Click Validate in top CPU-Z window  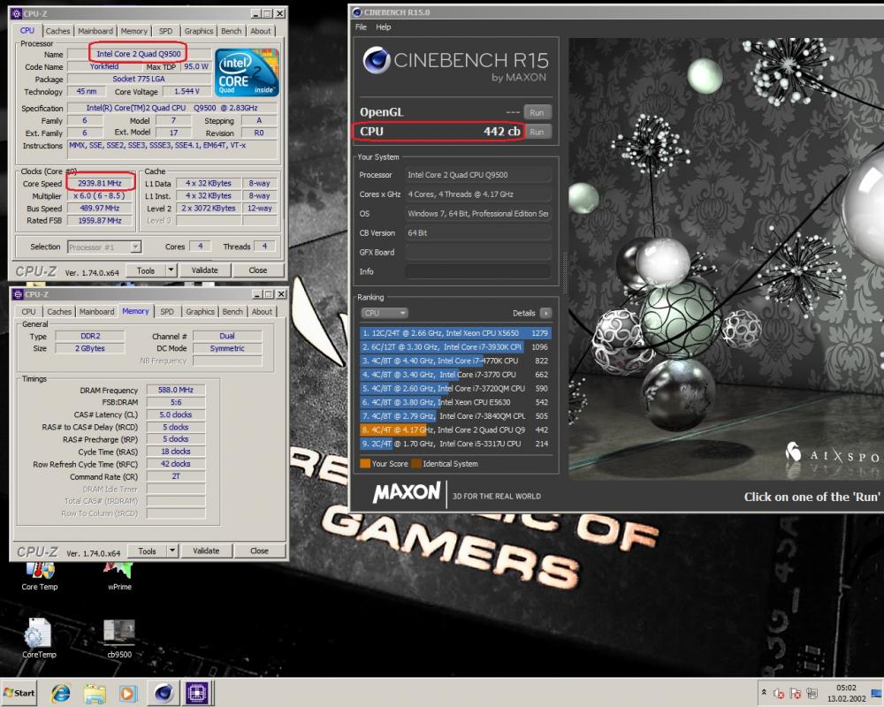204,270
